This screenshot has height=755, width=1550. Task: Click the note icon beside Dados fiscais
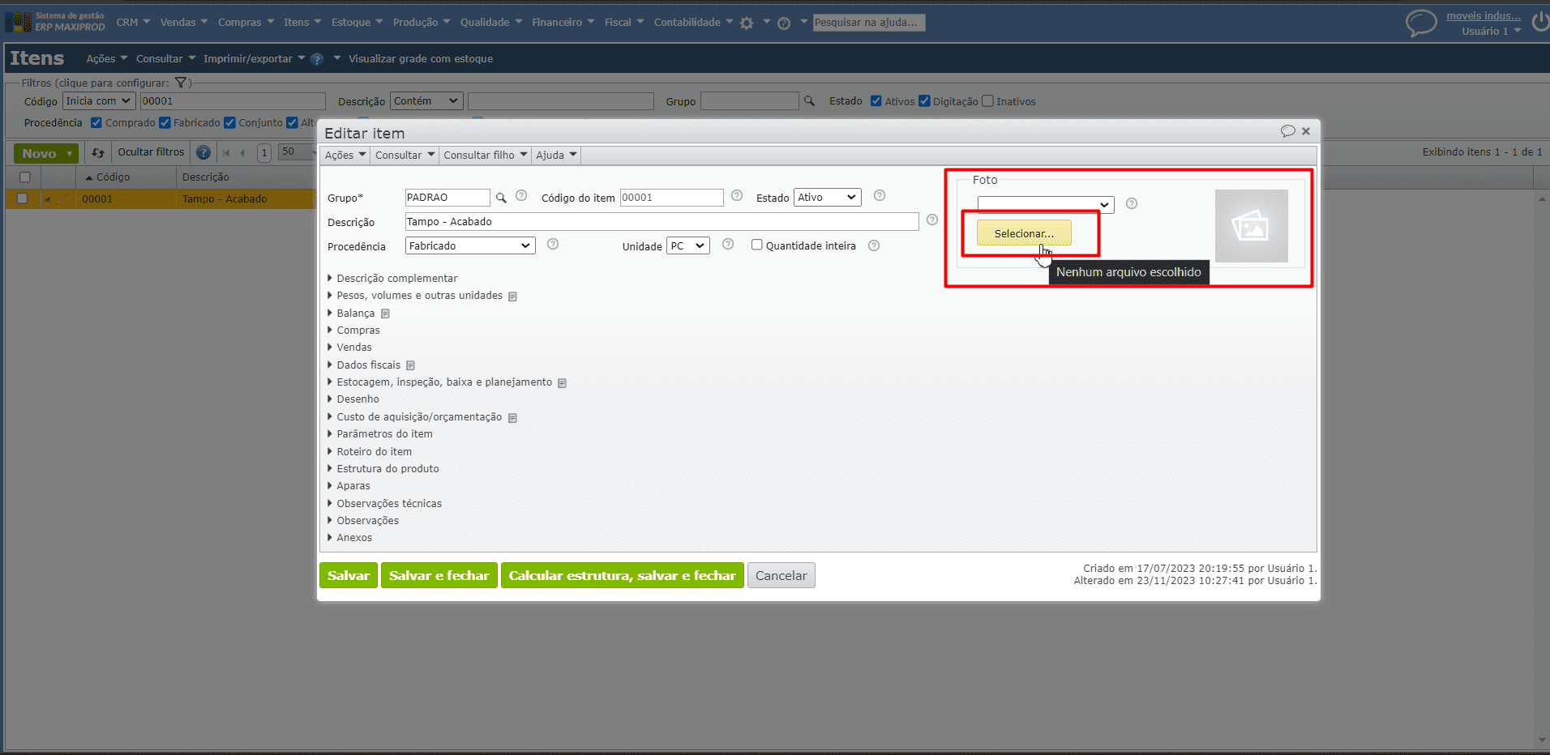410,365
